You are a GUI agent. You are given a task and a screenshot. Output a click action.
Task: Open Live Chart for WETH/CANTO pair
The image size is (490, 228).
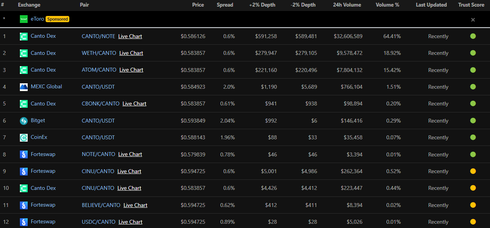pyautogui.click(x=131, y=53)
